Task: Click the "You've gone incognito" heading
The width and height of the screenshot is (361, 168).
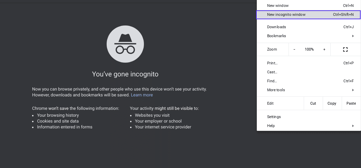Action: [x=125, y=74]
